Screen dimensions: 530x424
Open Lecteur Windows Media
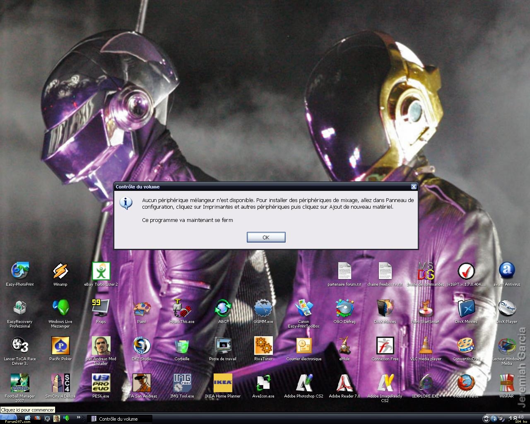pyautogui.click(x=507, y=351)
